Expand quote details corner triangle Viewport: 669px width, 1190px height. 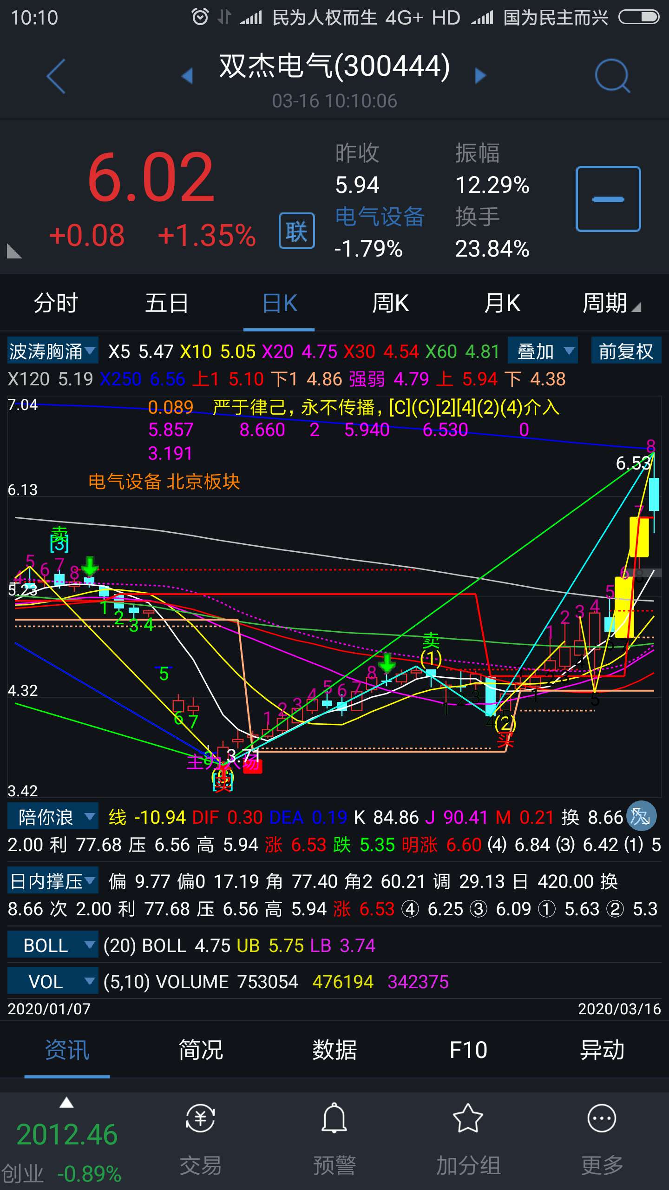pos(14,251)
